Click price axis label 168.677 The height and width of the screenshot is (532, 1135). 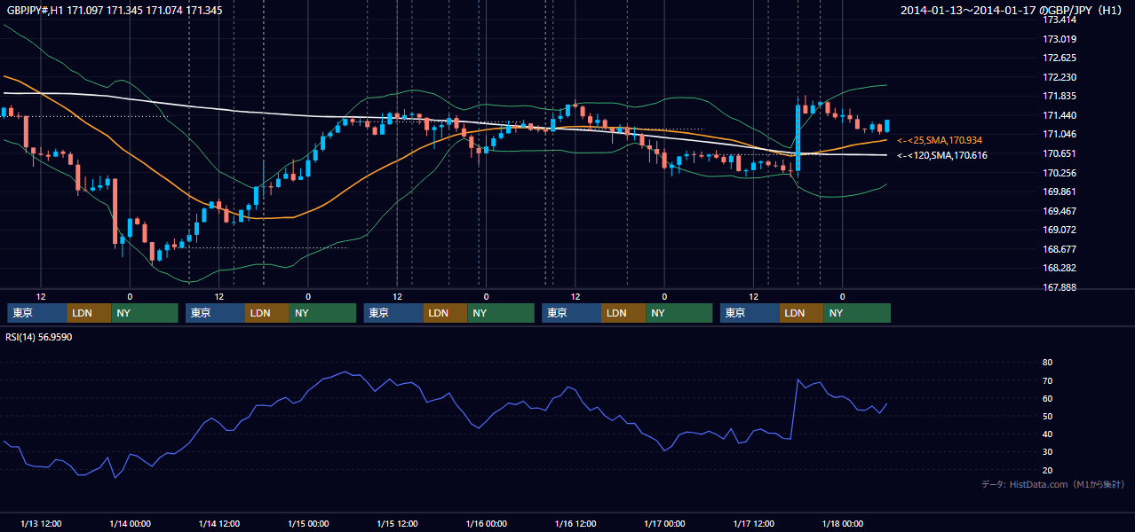click(1059, 249)
